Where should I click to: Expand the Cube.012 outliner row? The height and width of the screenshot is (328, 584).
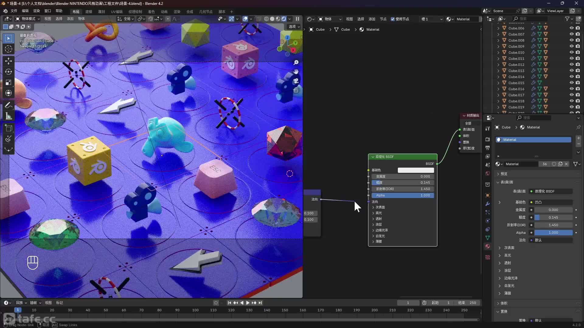(x=498, y=65)
